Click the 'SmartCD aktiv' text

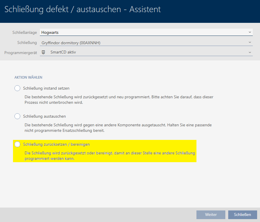pos(63,52)
